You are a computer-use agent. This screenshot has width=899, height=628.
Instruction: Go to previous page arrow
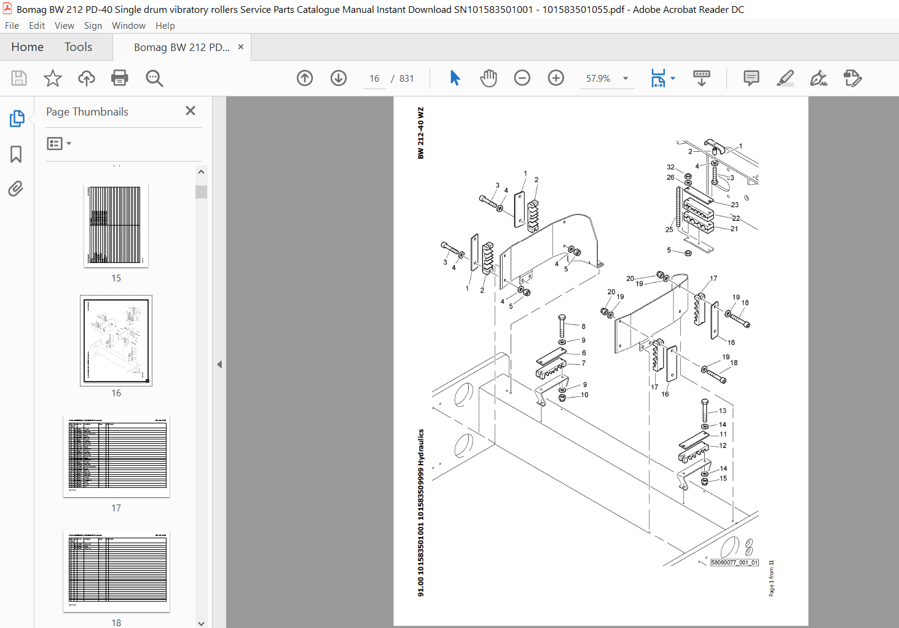[305, 78]
